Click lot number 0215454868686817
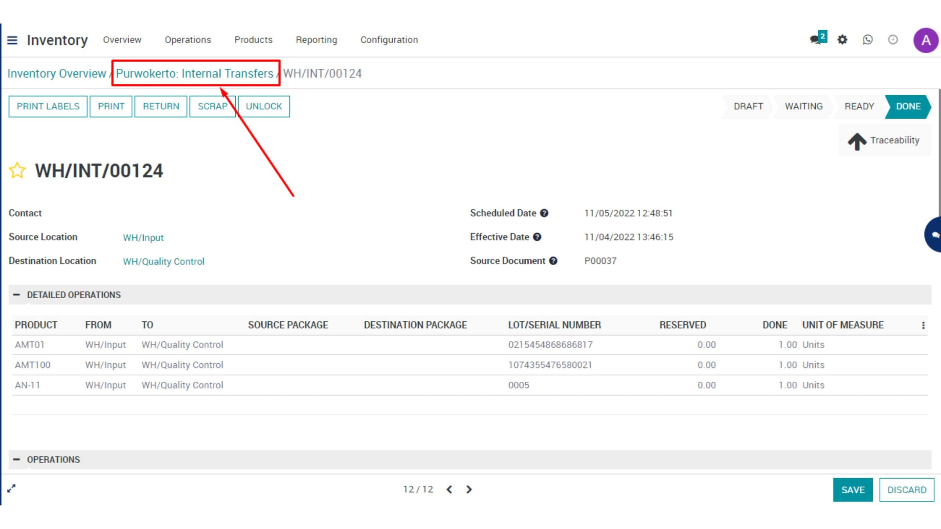 pyautogui.click(x=550, y=345)
